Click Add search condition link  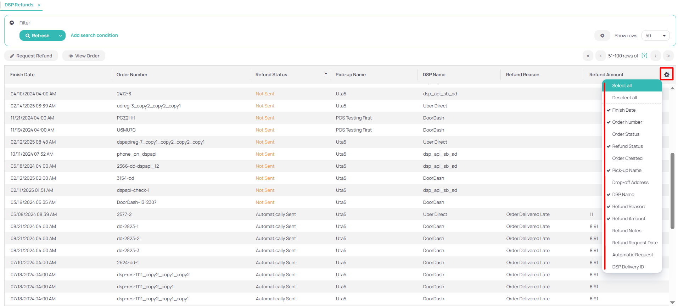tap(94, 35)
